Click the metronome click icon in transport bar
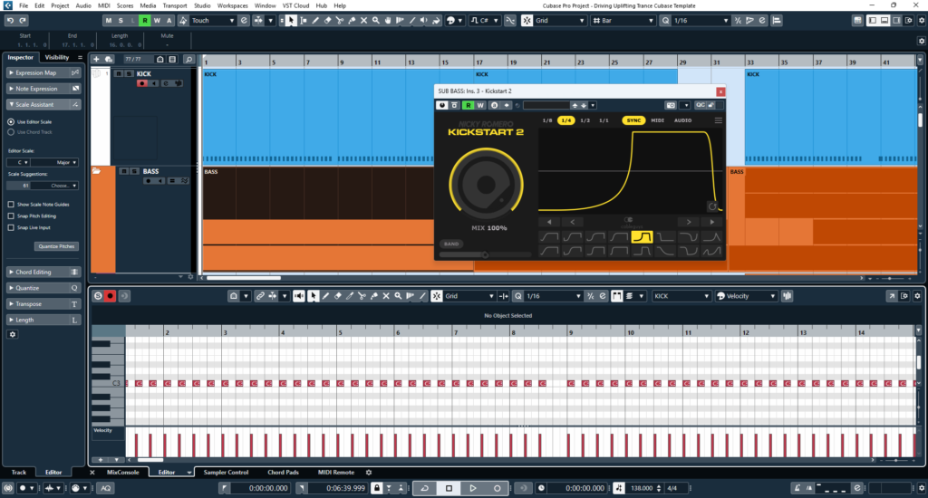The height and width of the screenshot is (498, 928). [x=797, y=488]
